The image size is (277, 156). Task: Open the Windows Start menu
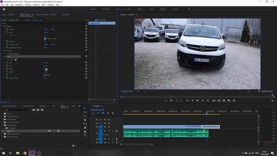pos(3,153)
